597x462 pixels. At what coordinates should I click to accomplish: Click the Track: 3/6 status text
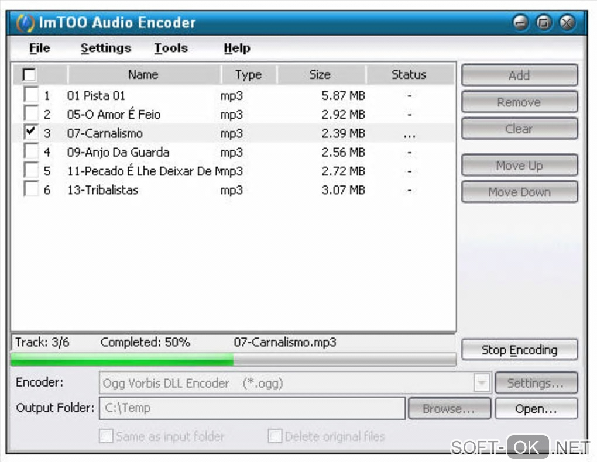(x=42, y=342)
